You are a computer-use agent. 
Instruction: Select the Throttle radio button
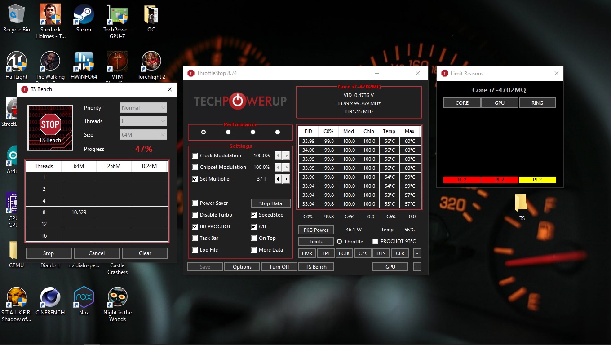[339, 242]
